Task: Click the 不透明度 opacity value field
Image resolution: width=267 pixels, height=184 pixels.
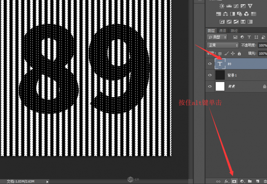Action: coord(262,45)
